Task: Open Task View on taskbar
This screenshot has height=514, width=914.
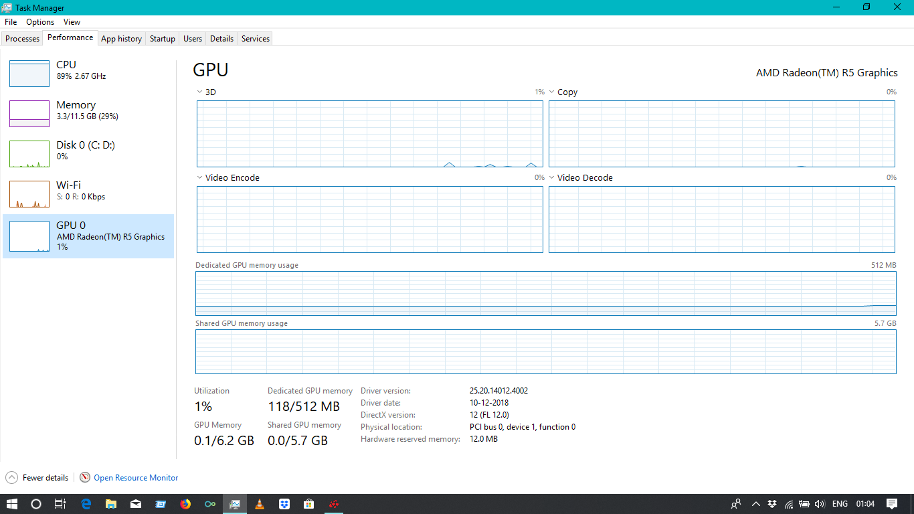Action: 60,504
